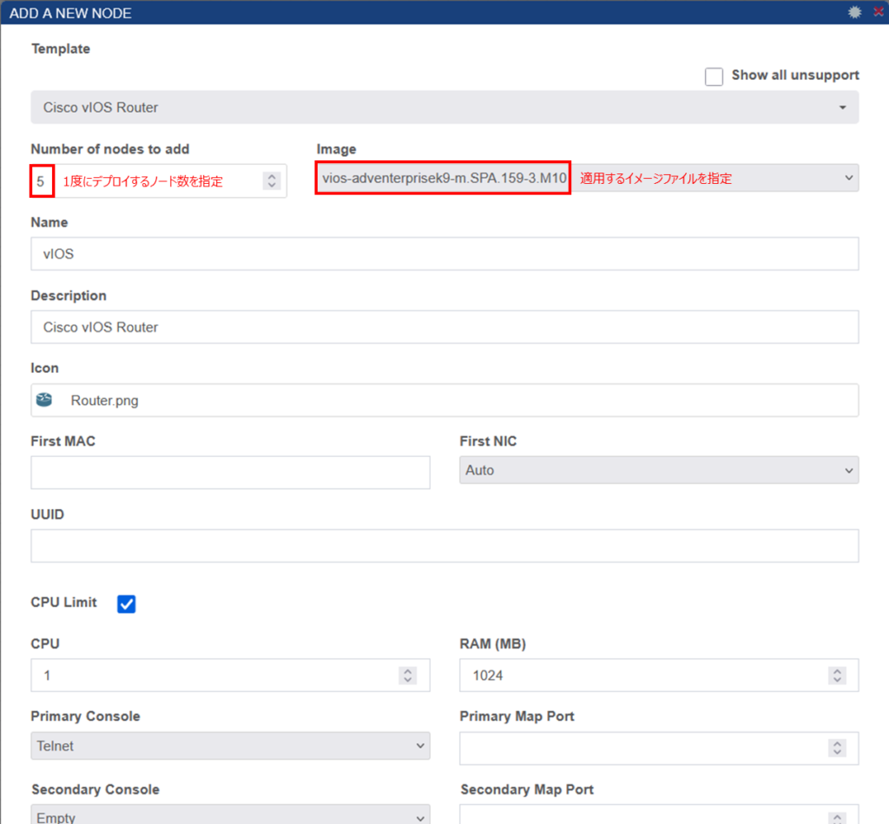Click the RAM (MB) stepper arrows
889x824 pixels.
click(836, 675)
